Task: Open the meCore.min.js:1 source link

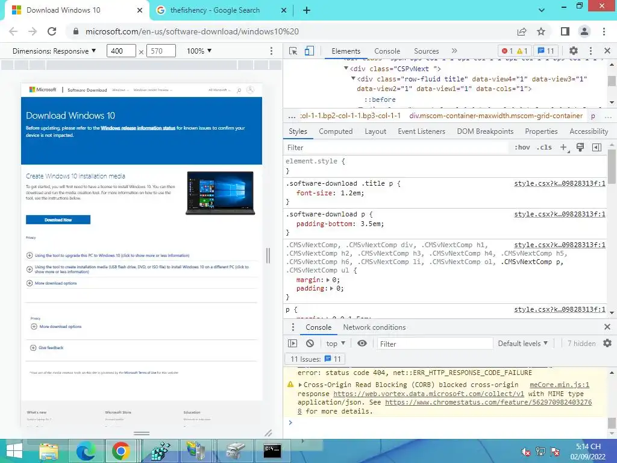Action: 559,385
